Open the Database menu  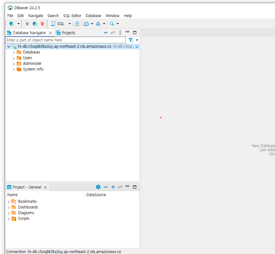94,15
